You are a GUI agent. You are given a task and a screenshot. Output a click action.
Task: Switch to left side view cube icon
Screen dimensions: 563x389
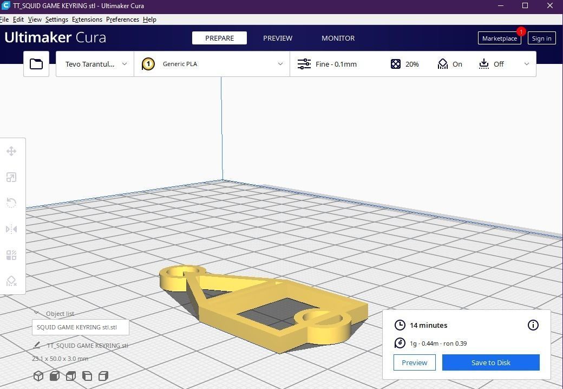pyautogui.click(x=87, y=376)
